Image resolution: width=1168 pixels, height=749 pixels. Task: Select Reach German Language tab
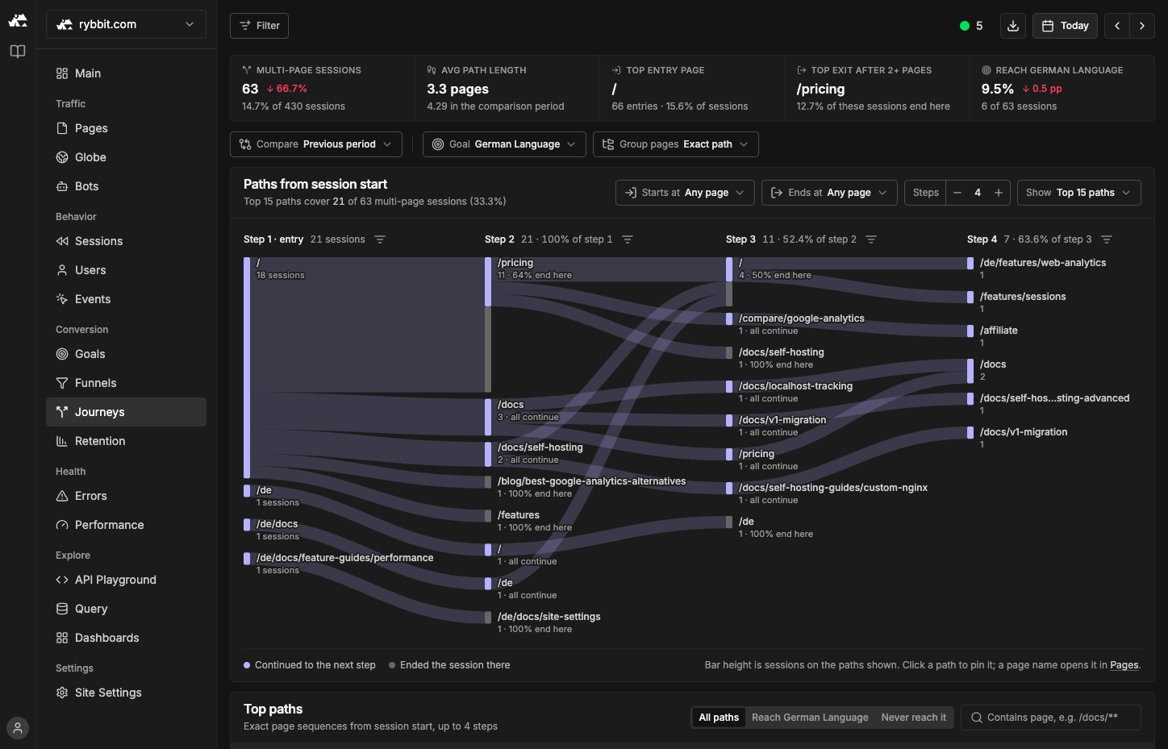[x=810, y=718]
